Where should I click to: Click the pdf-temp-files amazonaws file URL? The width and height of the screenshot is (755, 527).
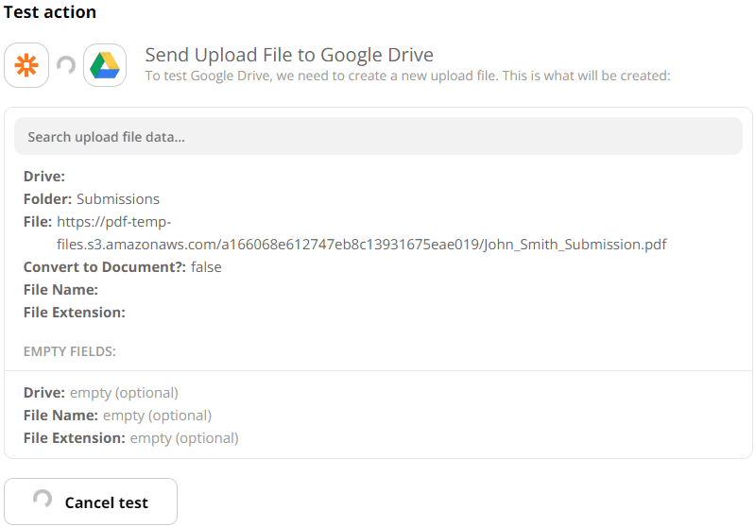(113, 222)
